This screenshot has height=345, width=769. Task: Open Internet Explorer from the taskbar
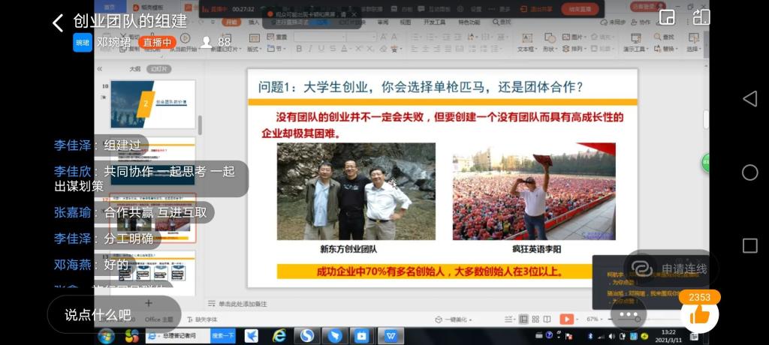click(x=279, y=336)
